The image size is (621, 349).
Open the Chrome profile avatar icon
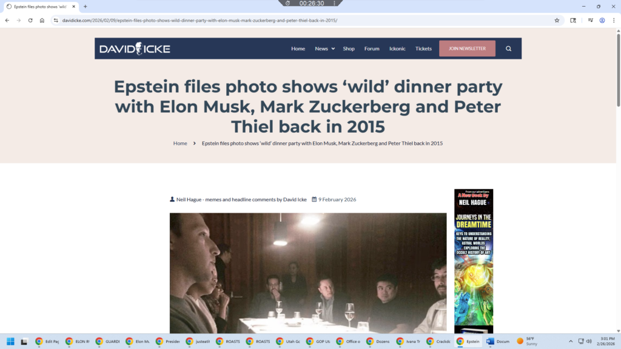602,20
